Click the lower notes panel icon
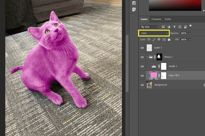Image resolution: width=205 pixels, height=136 pixels. click(134, 9)
